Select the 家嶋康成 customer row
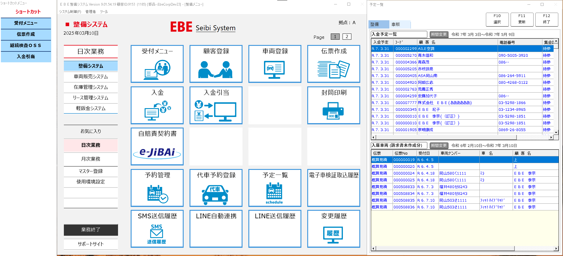This screenshot has height=256, width=563. [x=462, y=130]
